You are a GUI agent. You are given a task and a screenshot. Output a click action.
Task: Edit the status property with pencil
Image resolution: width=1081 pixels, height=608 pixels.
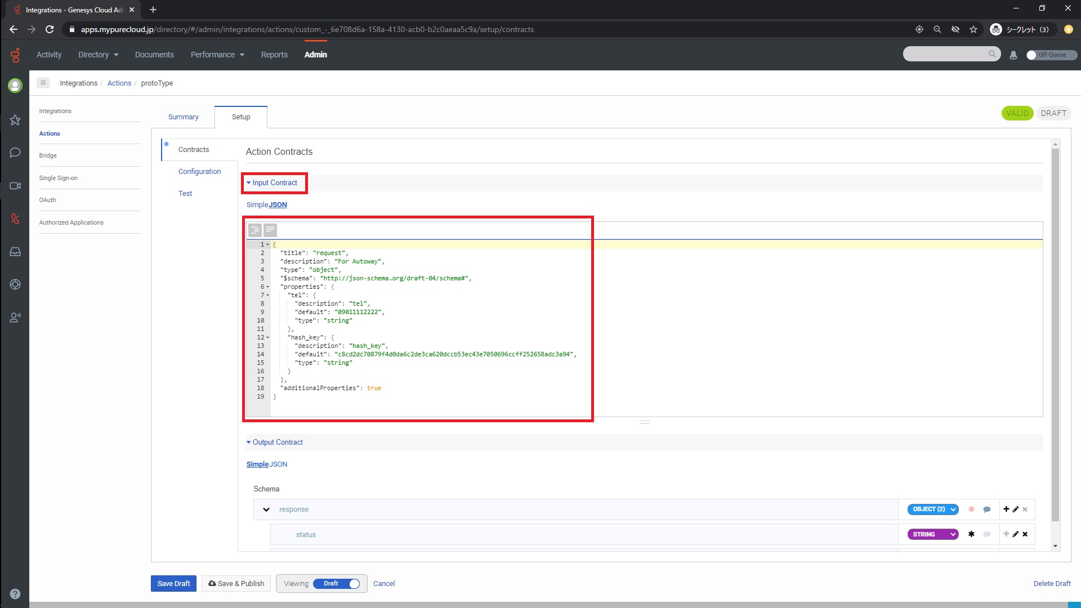(x=1016, y=534)
